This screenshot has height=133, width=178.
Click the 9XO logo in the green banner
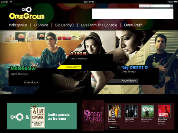17,117
